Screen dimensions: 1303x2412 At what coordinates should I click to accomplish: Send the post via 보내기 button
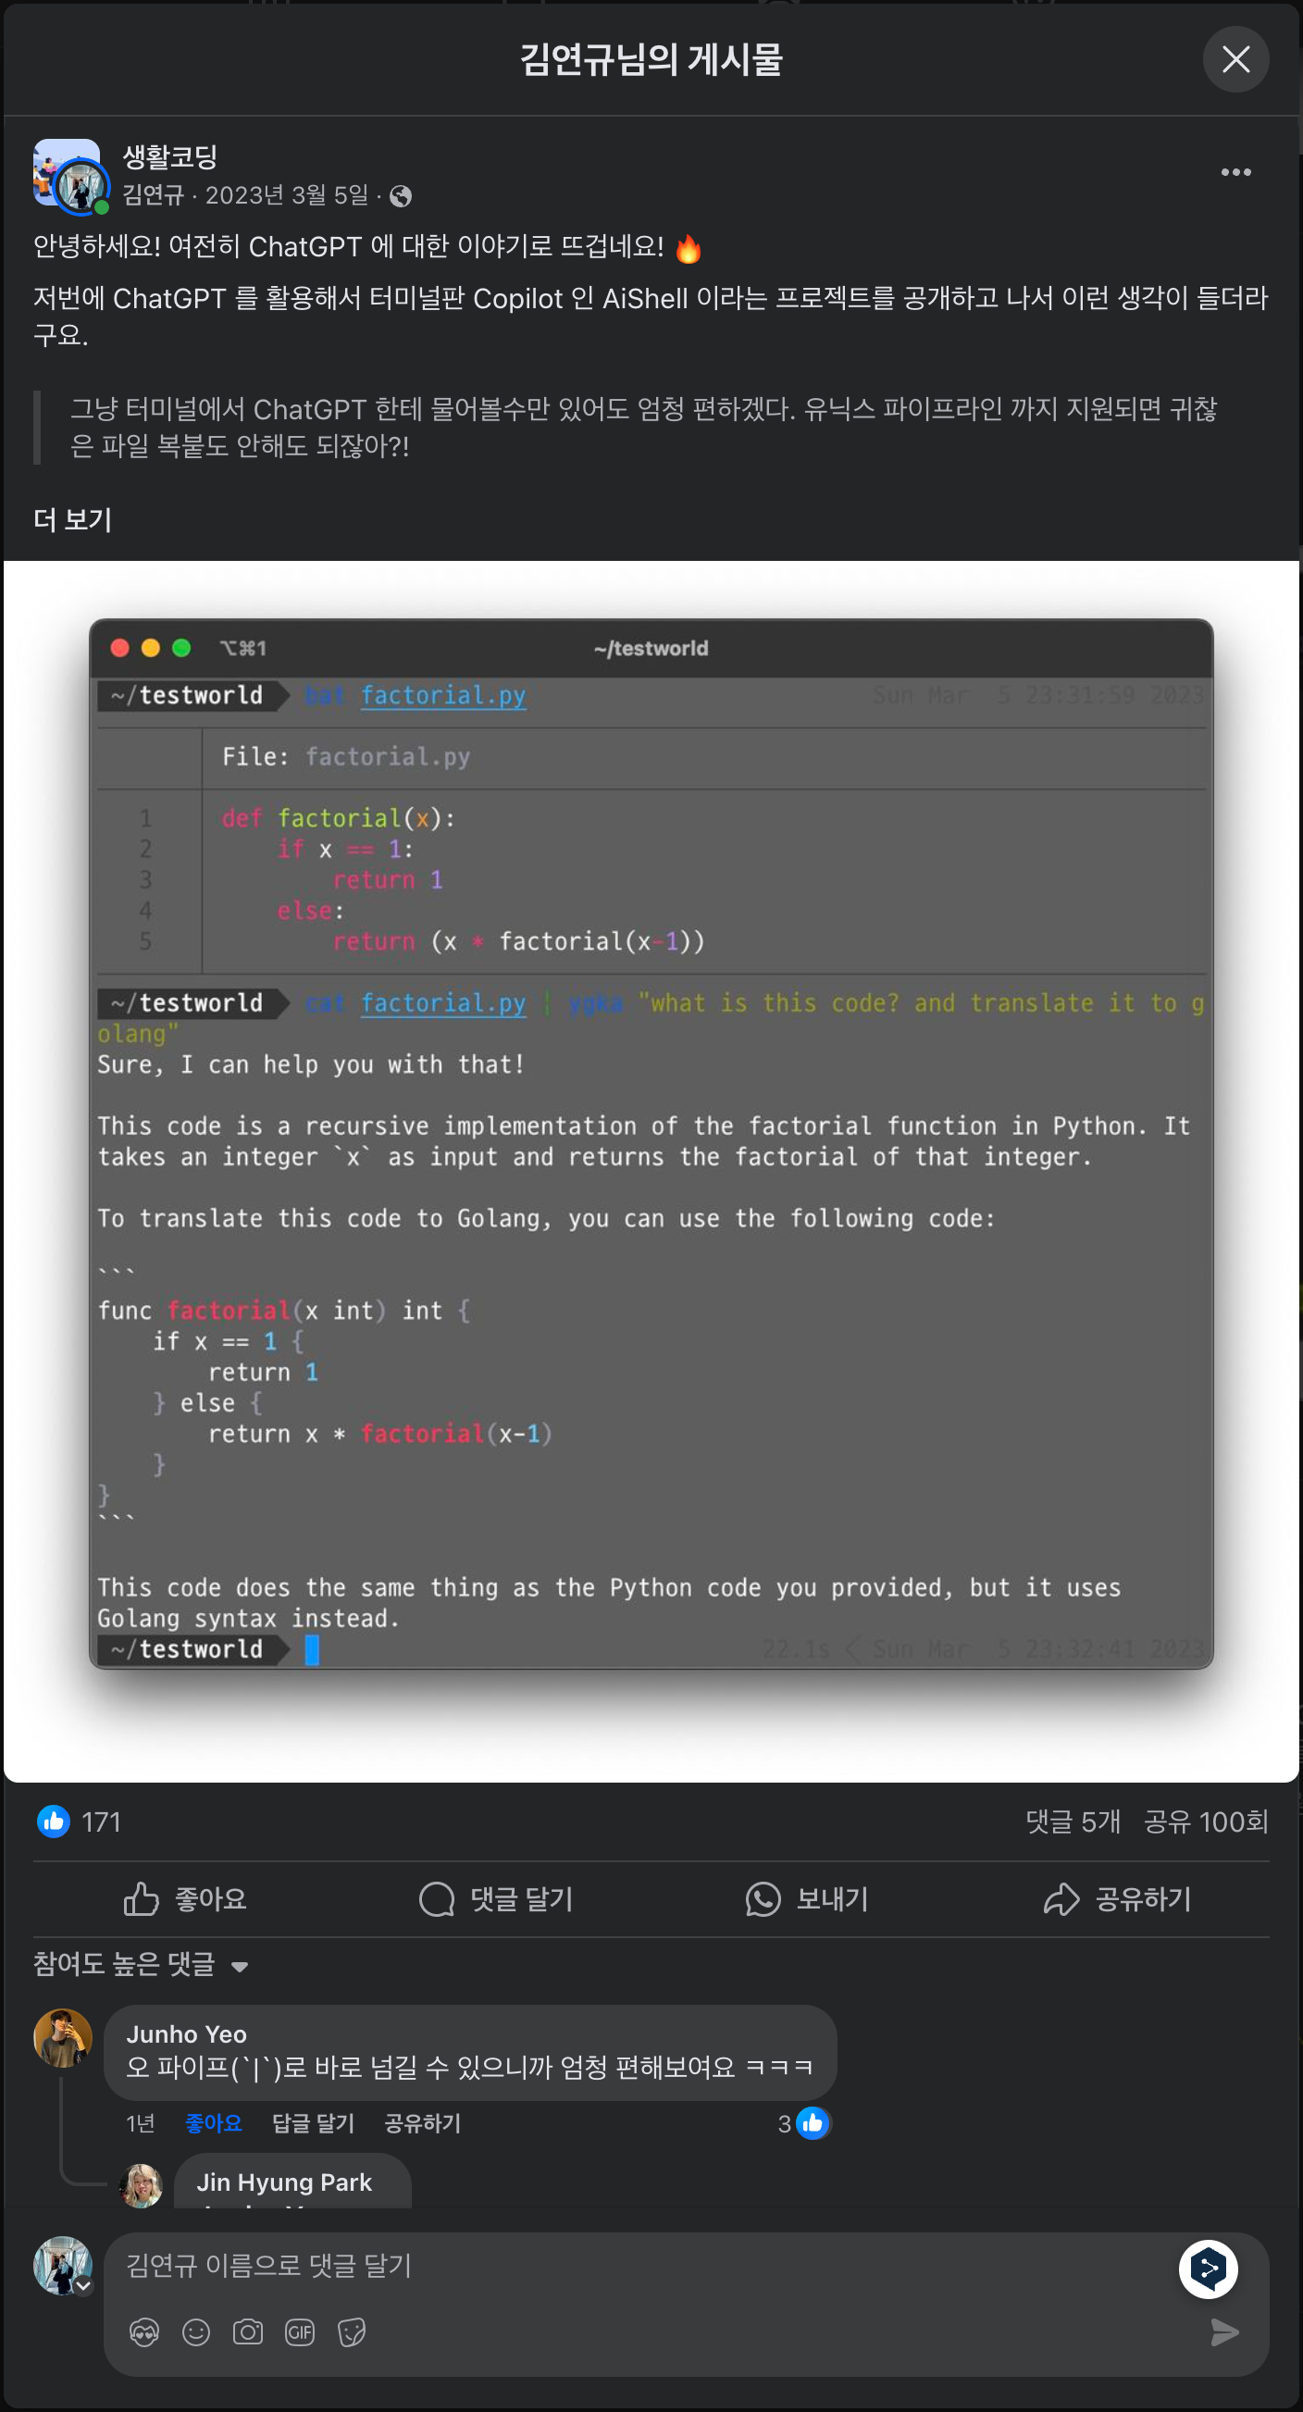click(x=807, y=1899)
